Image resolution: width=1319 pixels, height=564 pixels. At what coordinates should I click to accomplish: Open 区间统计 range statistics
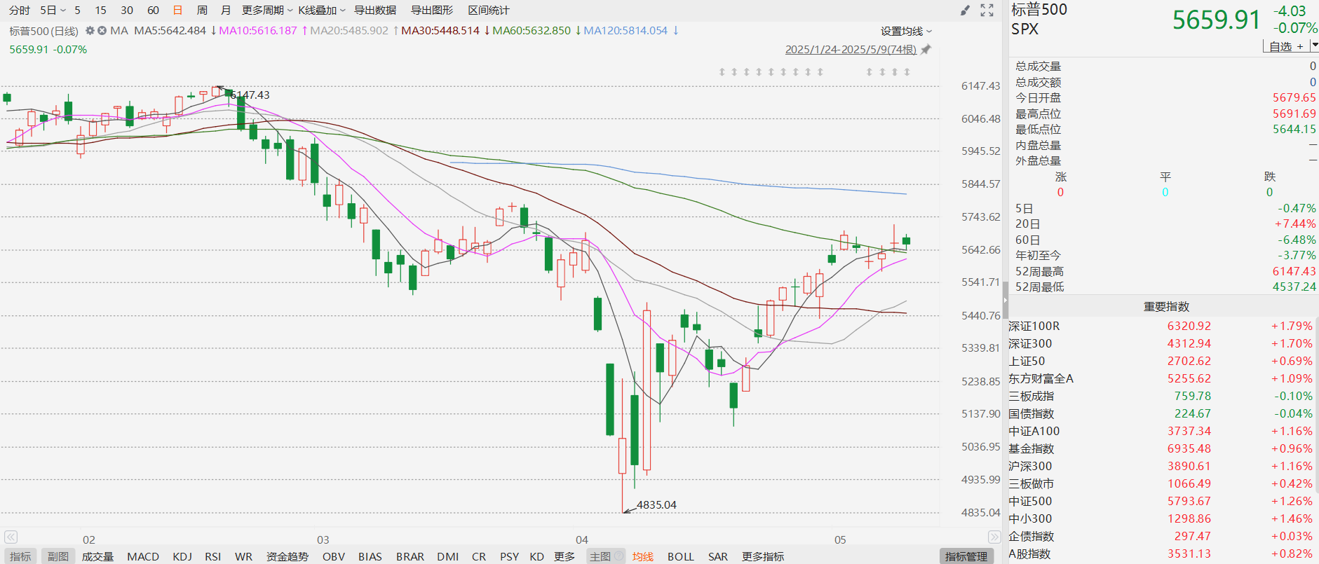point(489,11)
